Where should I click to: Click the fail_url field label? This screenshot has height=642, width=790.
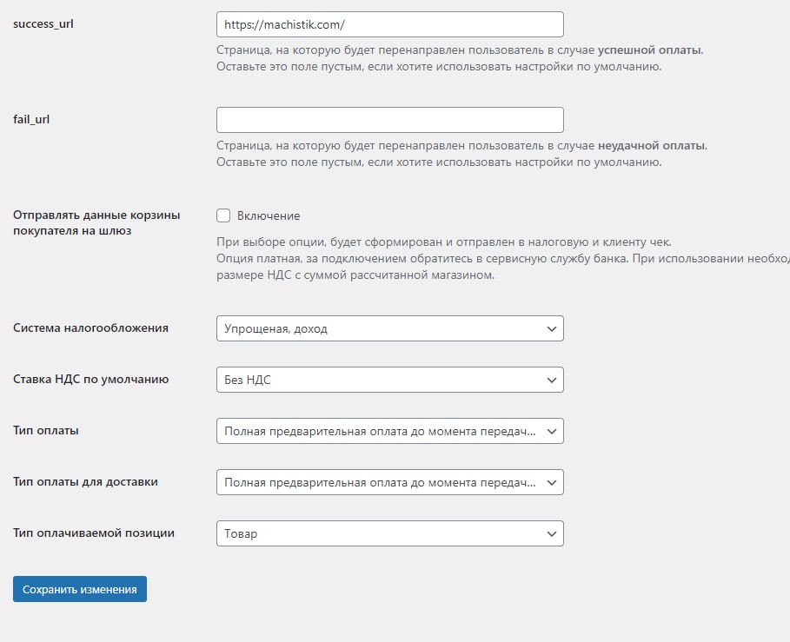point(31,119)
